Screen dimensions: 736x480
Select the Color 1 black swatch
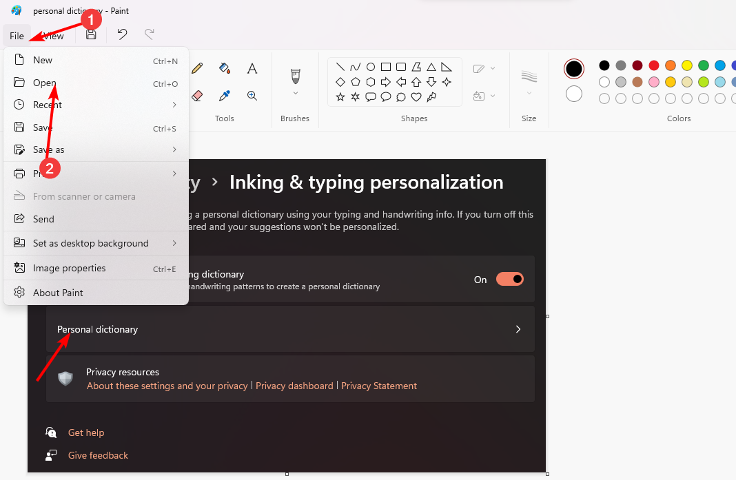click(573, 69)
